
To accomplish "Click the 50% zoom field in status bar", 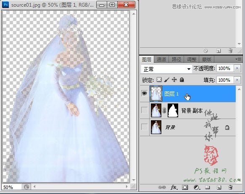I will click(12, 187).
